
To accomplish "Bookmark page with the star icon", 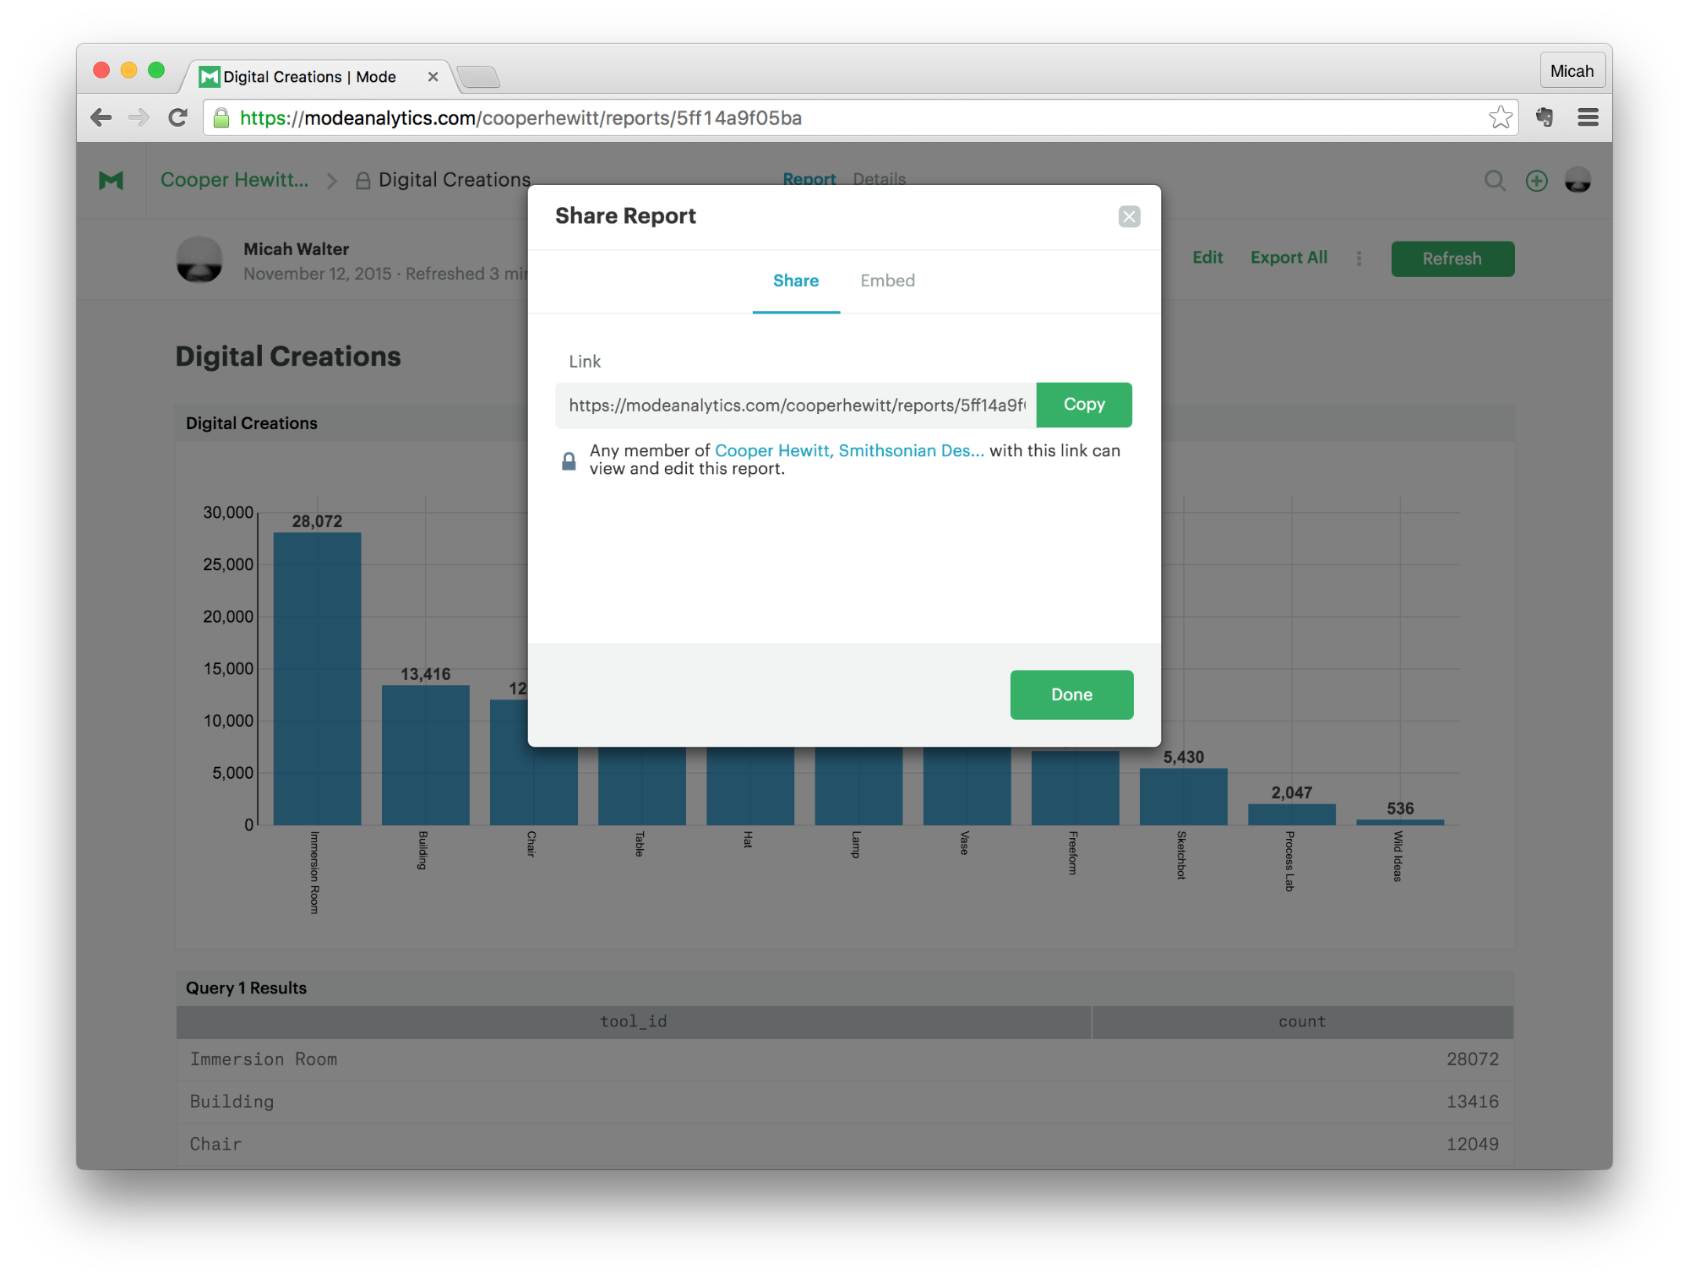I will tap(1501, 117).
